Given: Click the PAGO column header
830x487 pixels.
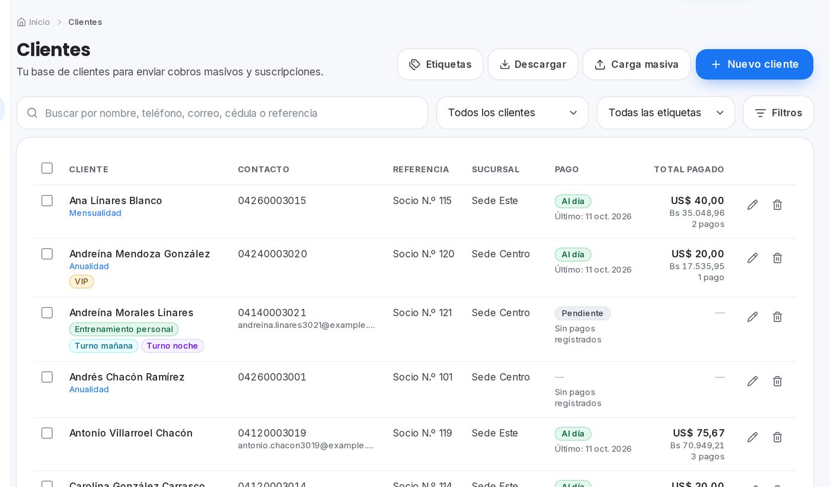Looking at the screenshot, I should click(x=567, y=169).
